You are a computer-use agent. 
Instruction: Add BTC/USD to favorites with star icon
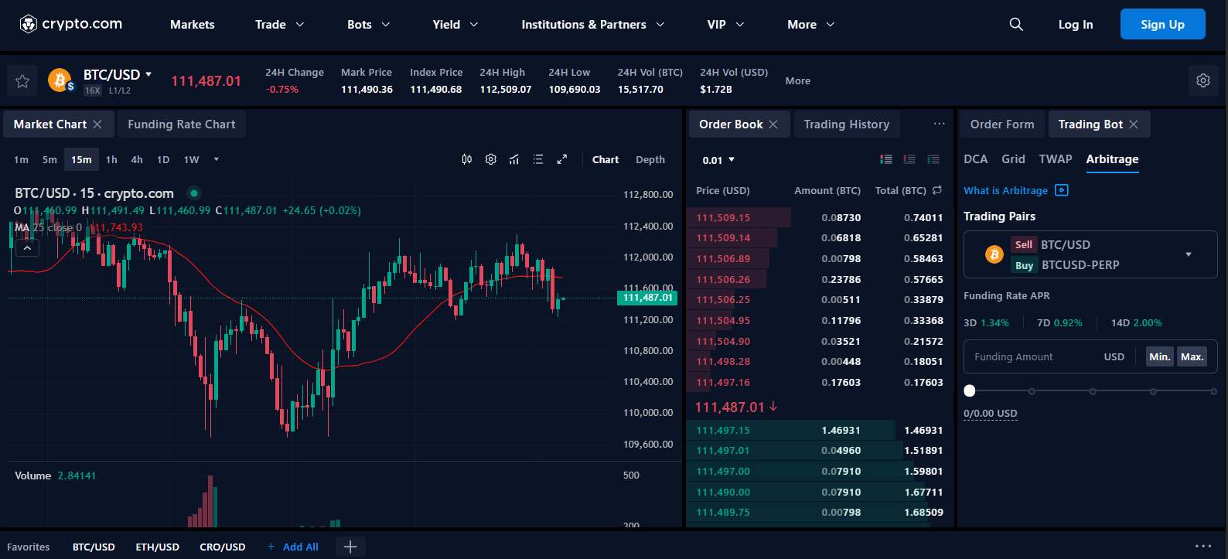22,81
